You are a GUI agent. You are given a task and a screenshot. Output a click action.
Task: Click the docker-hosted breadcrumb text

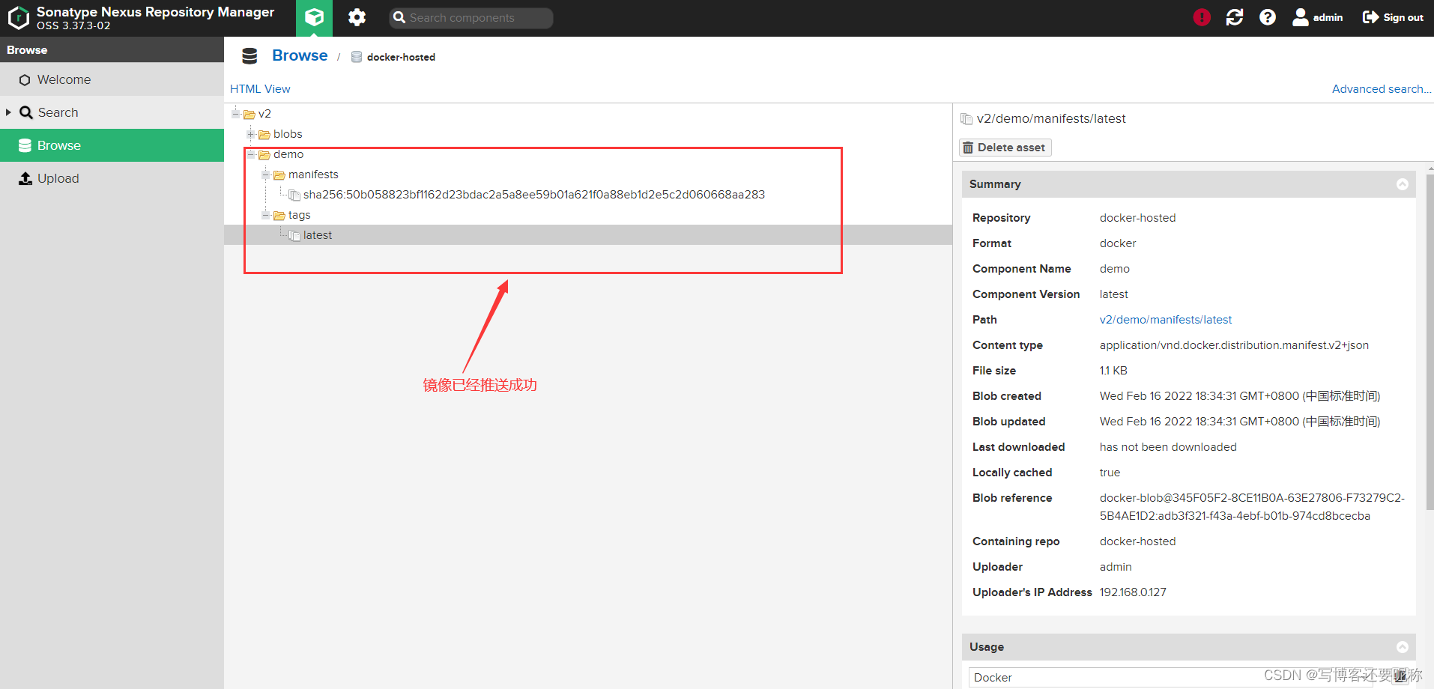pos(401,57)
